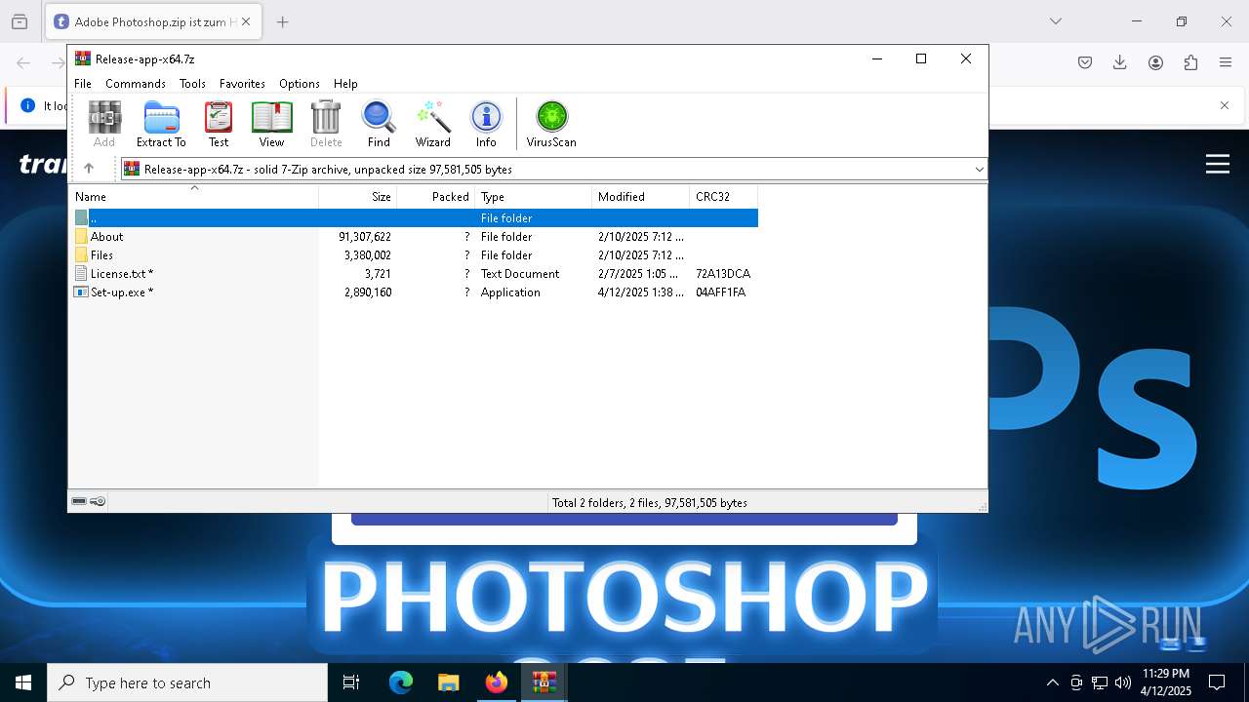Select the License.txt file

pos(114,274)
